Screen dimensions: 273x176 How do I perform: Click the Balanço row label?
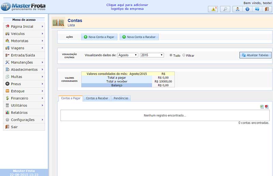(117, 85)
